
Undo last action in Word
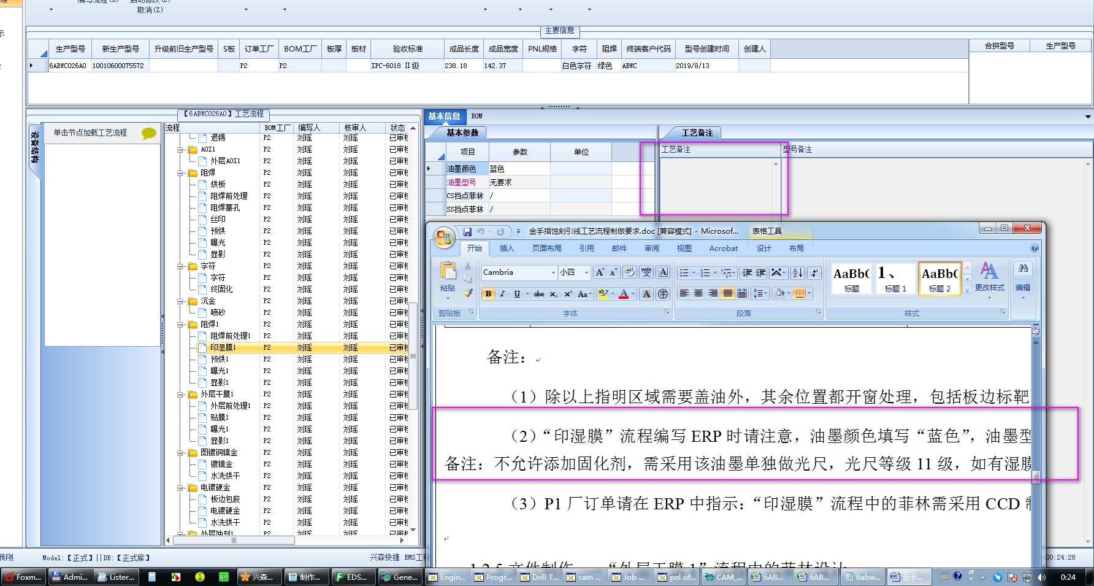481,232
